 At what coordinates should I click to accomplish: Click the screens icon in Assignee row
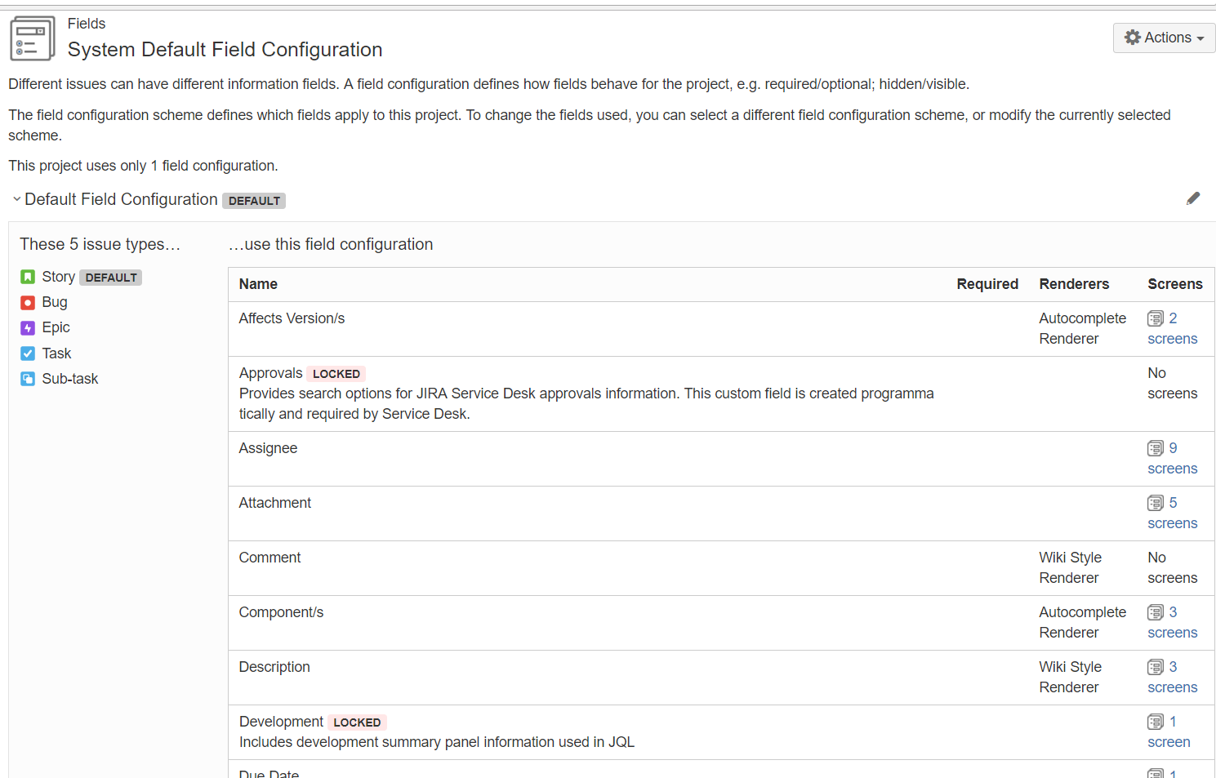click(x=1155, y=448)
